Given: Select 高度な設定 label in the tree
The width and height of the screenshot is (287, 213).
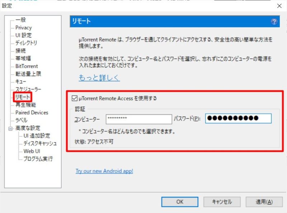Looking at the screenshot, I should 28,128.
